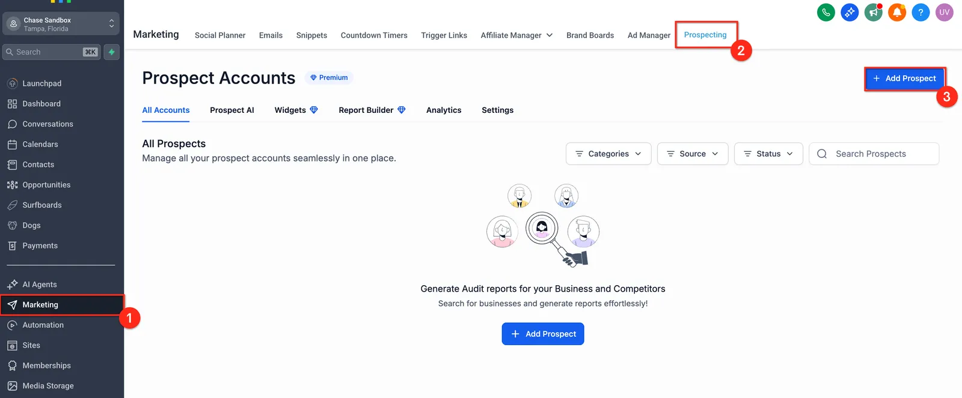Open the Report Builder tab
The image size is (962, 398).
(372, 110)
